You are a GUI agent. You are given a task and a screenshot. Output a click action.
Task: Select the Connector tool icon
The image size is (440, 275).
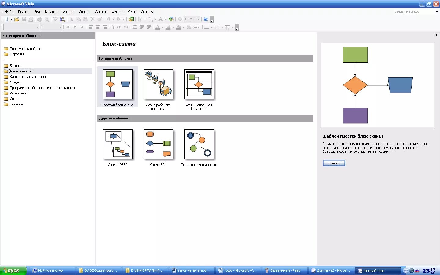point(150,19)
